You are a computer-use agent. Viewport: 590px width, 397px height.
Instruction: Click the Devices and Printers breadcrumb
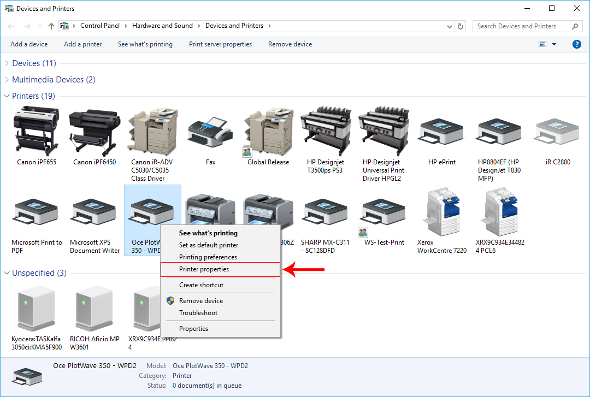(234, 26)
